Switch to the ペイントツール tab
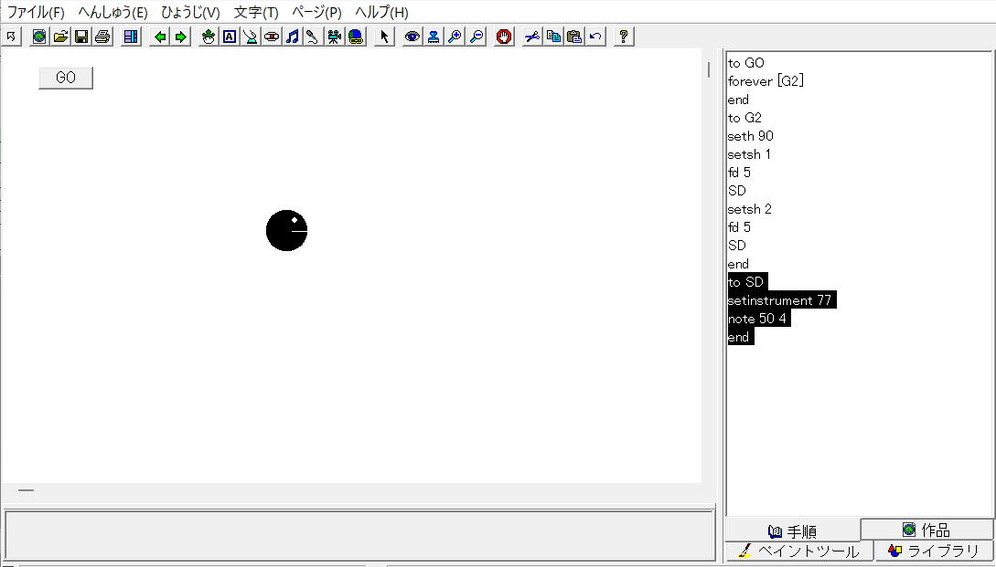Image resolution: width=996 pixels, height=567 pixels. coord(799,551)
